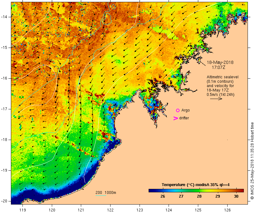Click longitude axis label '124'

169,210
